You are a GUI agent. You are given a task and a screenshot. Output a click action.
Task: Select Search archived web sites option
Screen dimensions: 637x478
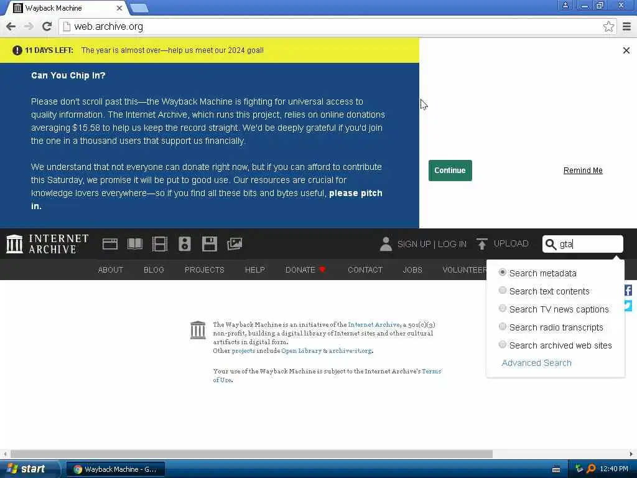click(x=503, y=345)
